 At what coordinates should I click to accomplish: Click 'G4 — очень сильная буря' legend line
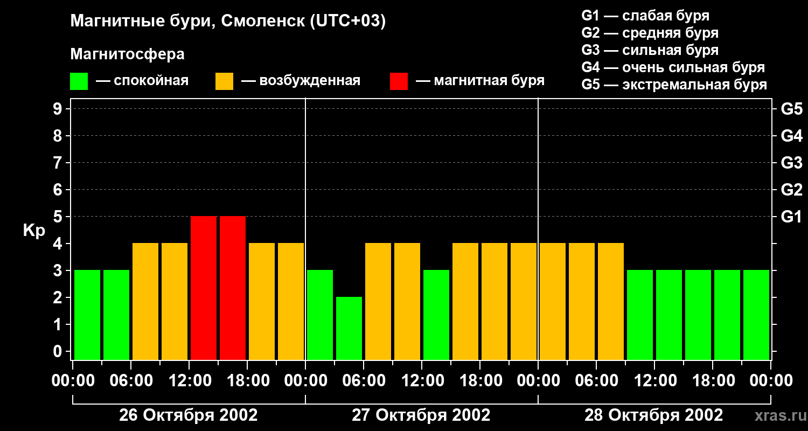[673, 67]
